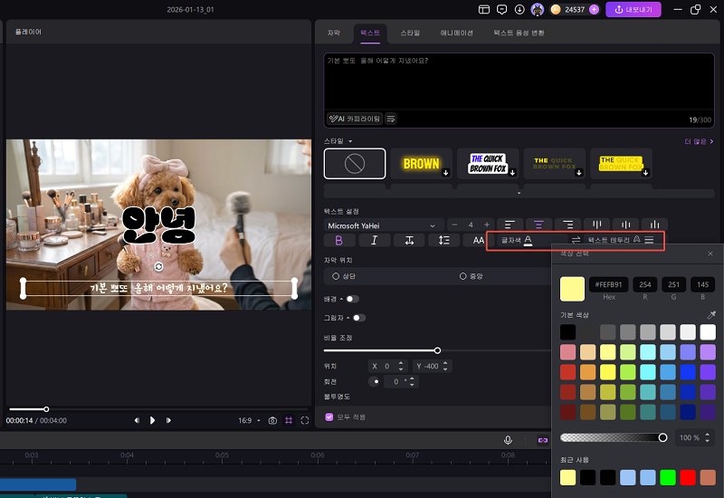Switch to the 텍스트 tab
The height and width of the screenshot is (498, 724).
(370, 33)
